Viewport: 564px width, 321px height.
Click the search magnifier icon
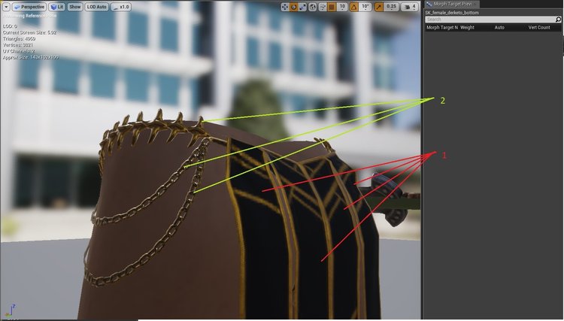click(x=558, y=20)
